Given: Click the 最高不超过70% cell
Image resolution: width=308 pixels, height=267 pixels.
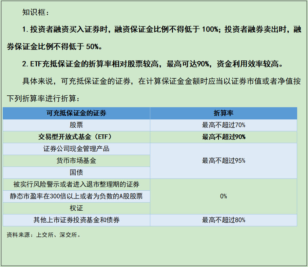Looking at the screenshot, I should click(x=224, y=125).
